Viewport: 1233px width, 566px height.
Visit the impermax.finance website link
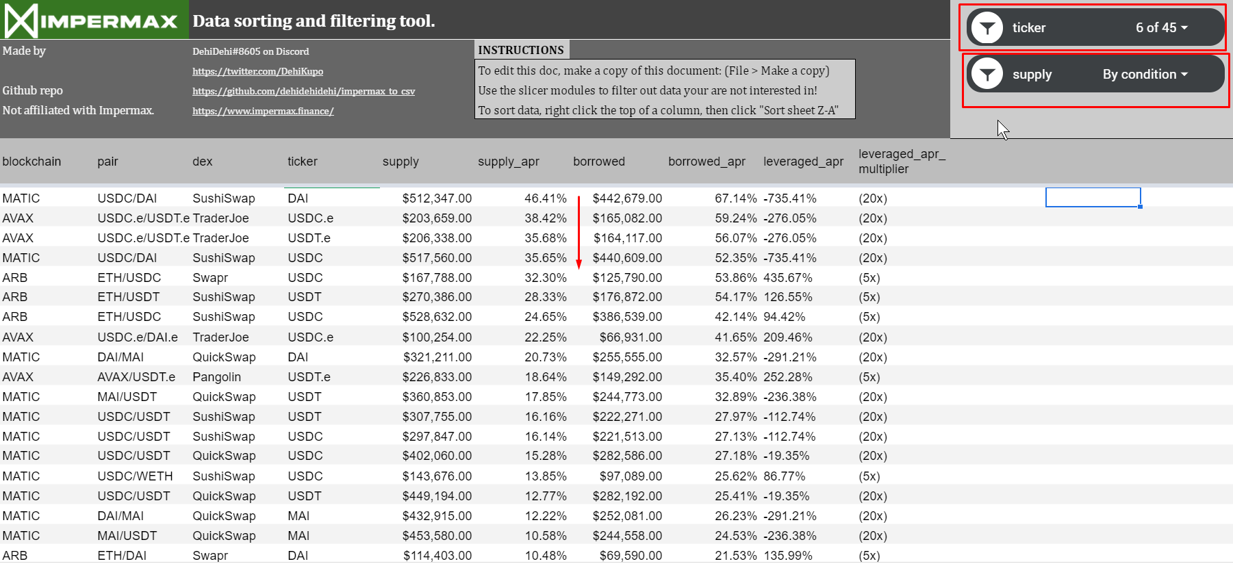point(263,111)
